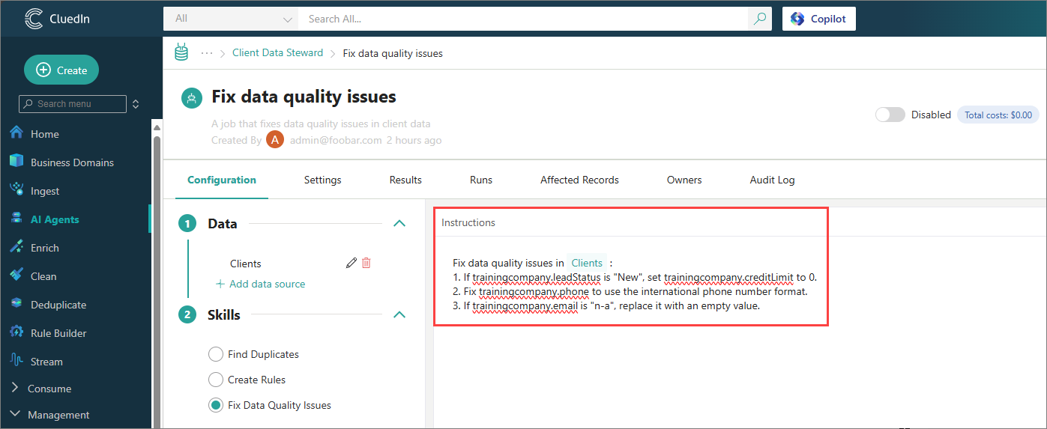1047x429 pixels.
Task: Open the All search filter dropdown
Action: [231, 19]
